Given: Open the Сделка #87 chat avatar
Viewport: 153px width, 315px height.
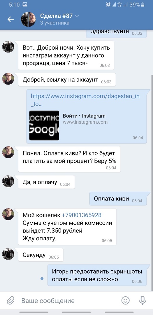Looking at the screenshot, I should 28,19.
